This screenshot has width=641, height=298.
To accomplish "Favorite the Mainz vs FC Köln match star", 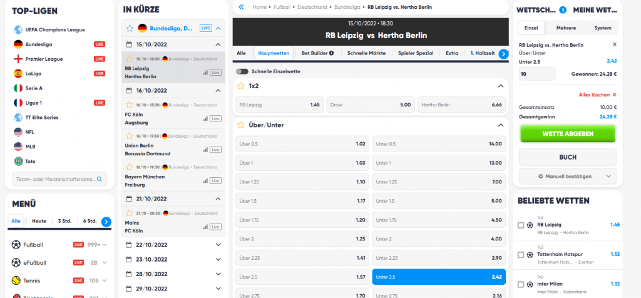I will click(x=129, y=213).
